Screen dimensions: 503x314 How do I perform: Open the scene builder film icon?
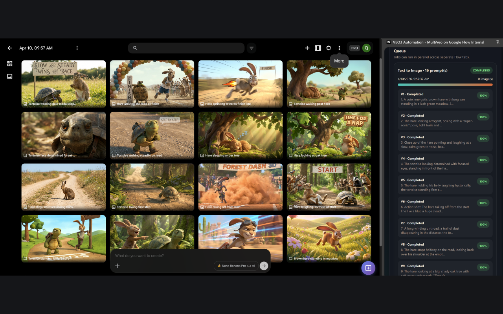click(318, 48)
